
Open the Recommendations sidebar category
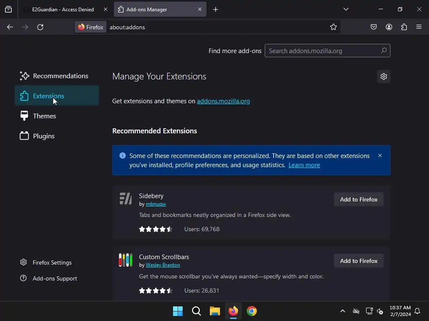57,76
